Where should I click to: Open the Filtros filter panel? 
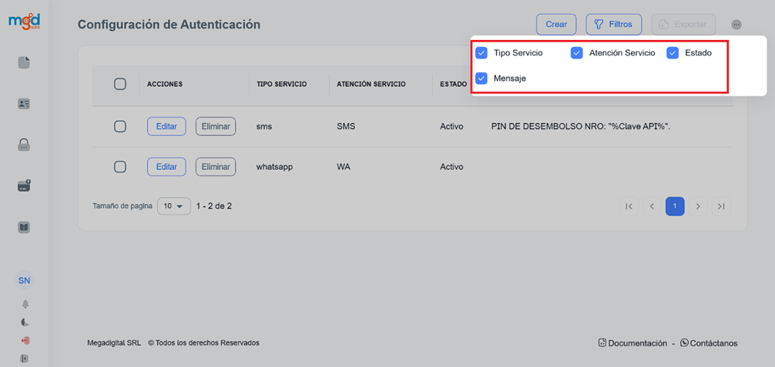[613, 25]
